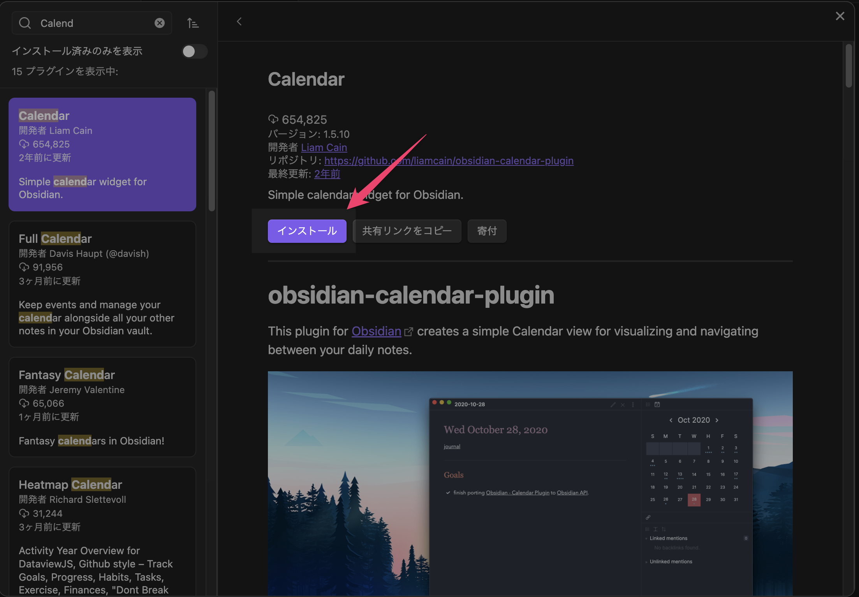The height and width of the screenshot is (597, 859).
Task: Open the sort order options
Action: pyautogui.click(x=193, y=23)
